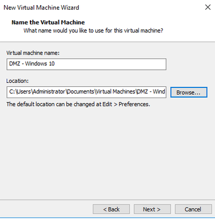Focus the Virtual machine name field
This screenshot has width=215, height=220.
click(x=87, y=64)
